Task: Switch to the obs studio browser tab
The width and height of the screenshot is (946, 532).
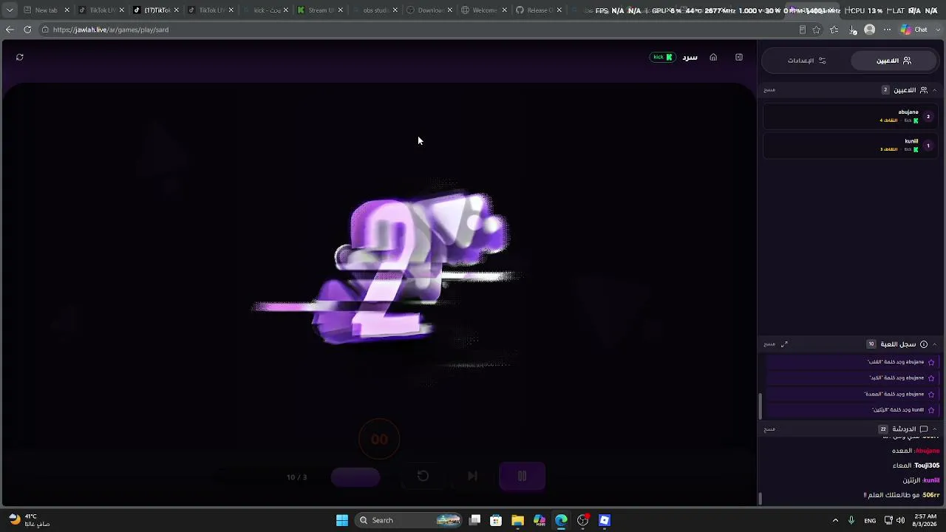Action: 375,10
